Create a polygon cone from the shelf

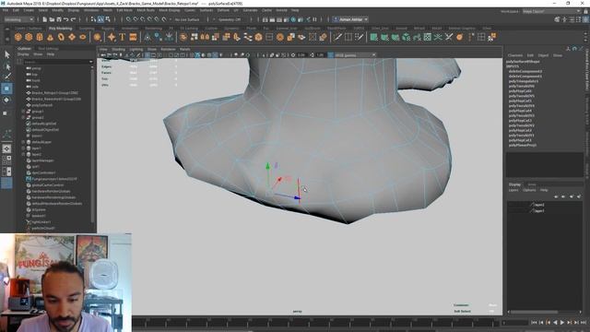point(50,37)
